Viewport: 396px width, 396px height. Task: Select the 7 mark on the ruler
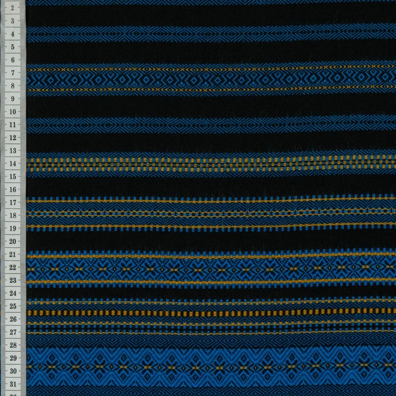(x=13, y=73)
